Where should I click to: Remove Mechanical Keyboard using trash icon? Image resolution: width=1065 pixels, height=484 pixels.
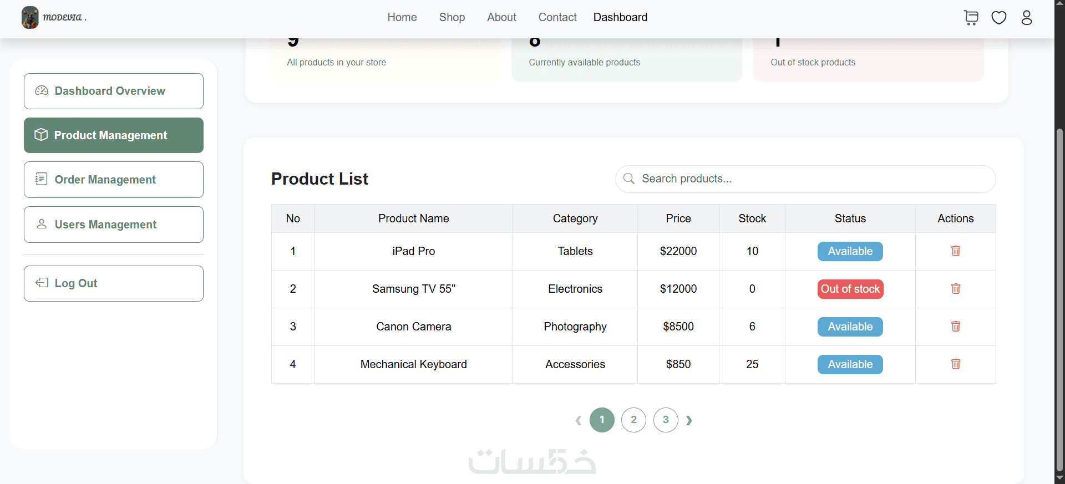[956, 364]
